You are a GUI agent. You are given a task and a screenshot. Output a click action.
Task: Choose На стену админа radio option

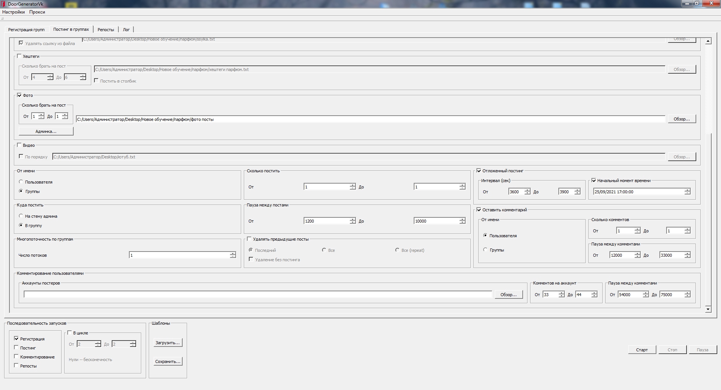point(21,216)
